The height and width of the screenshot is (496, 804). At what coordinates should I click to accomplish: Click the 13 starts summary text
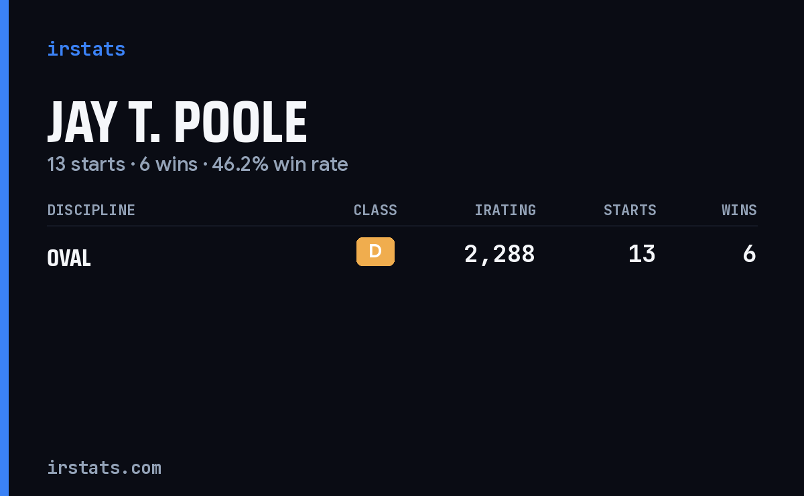(86, 164)
